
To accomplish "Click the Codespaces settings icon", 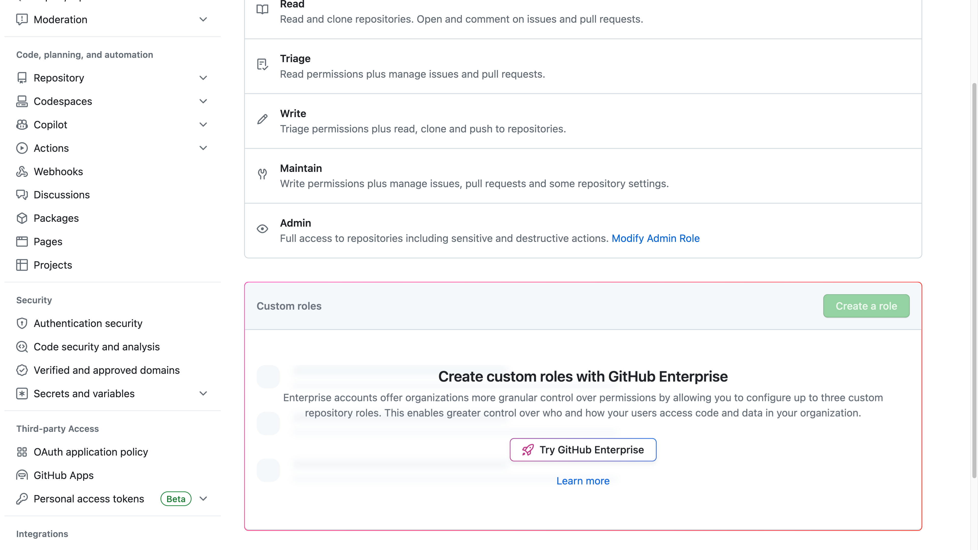I will point(22,101).
